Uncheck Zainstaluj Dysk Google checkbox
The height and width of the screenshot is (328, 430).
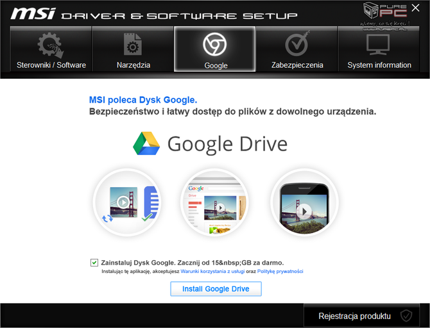click(x=94, y=263)
